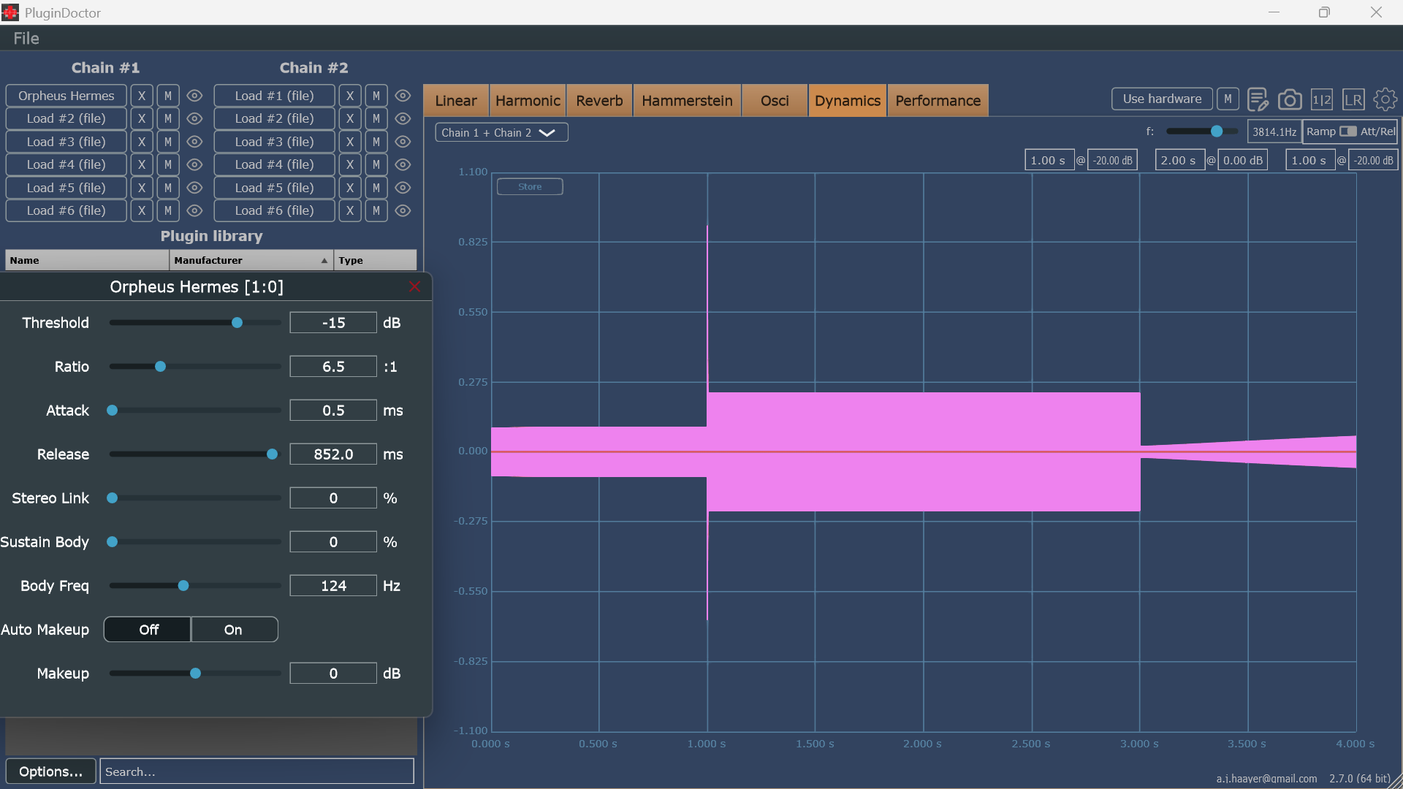Click X button for Chain 1 Load #5
The image size is (1403, 789).
(142, 188)
